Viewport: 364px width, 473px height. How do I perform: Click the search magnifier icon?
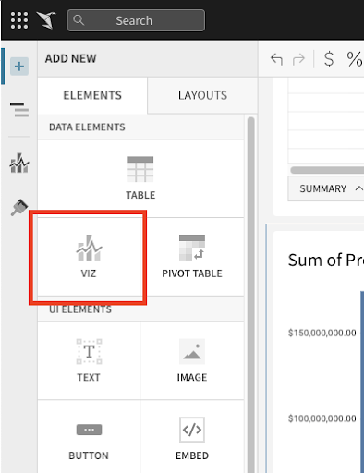79,20
